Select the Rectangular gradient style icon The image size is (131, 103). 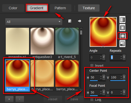122,28
